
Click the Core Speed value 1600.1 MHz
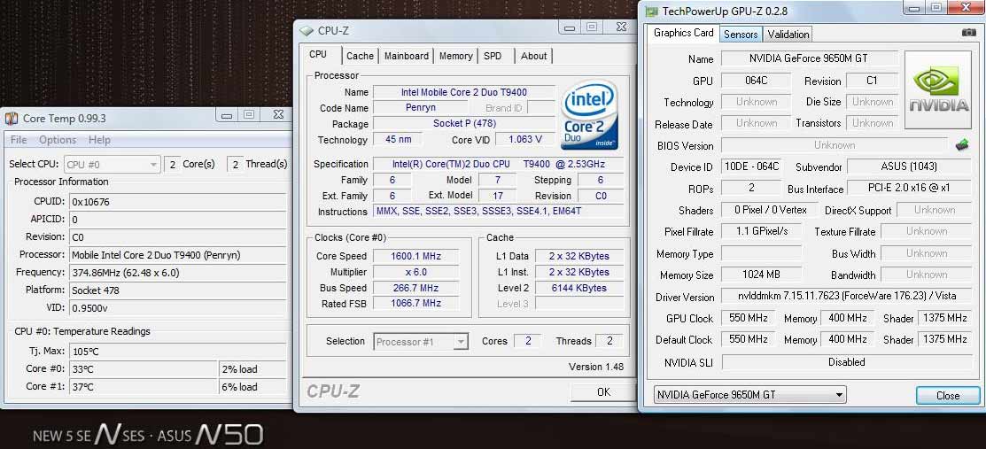click(x=415, y=256)
